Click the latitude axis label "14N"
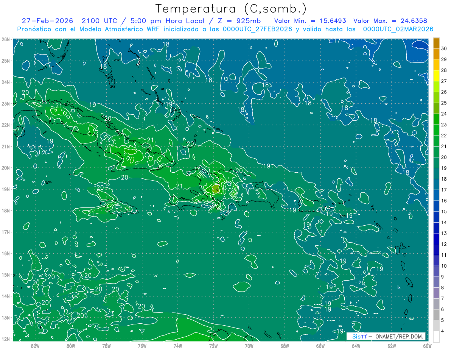The height and width of the screenshot is (351, 454). [6, 296]
